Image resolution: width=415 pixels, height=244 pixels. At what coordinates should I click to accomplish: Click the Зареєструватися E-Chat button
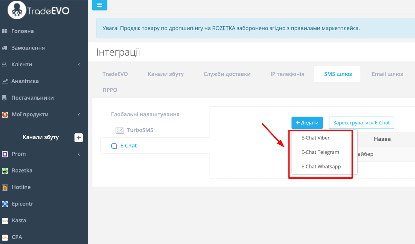(x=362, y=123)
